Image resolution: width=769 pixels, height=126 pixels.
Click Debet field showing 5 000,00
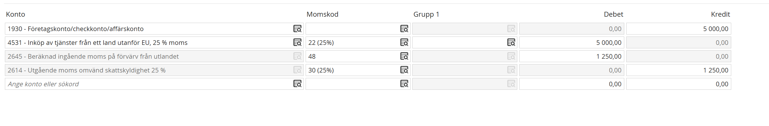click(x=571, y=43)
